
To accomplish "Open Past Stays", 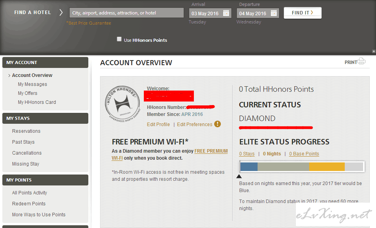I will tap(23, 142).
